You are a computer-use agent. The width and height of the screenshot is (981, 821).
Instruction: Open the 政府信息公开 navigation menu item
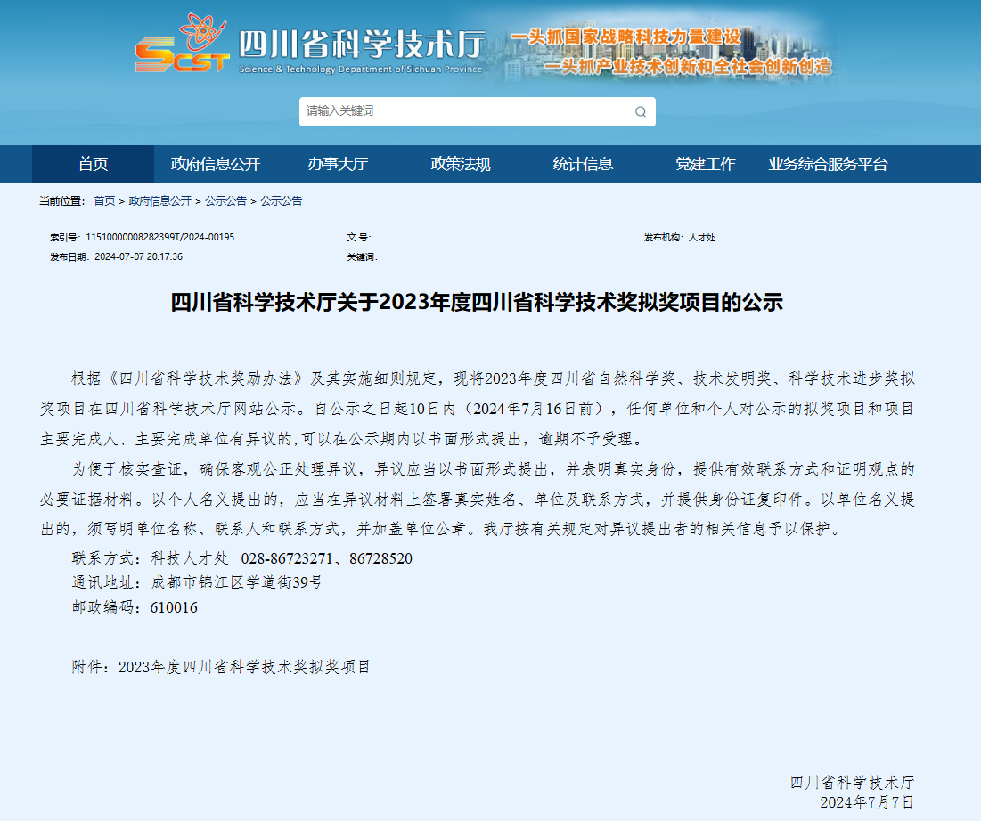point(216,164)
